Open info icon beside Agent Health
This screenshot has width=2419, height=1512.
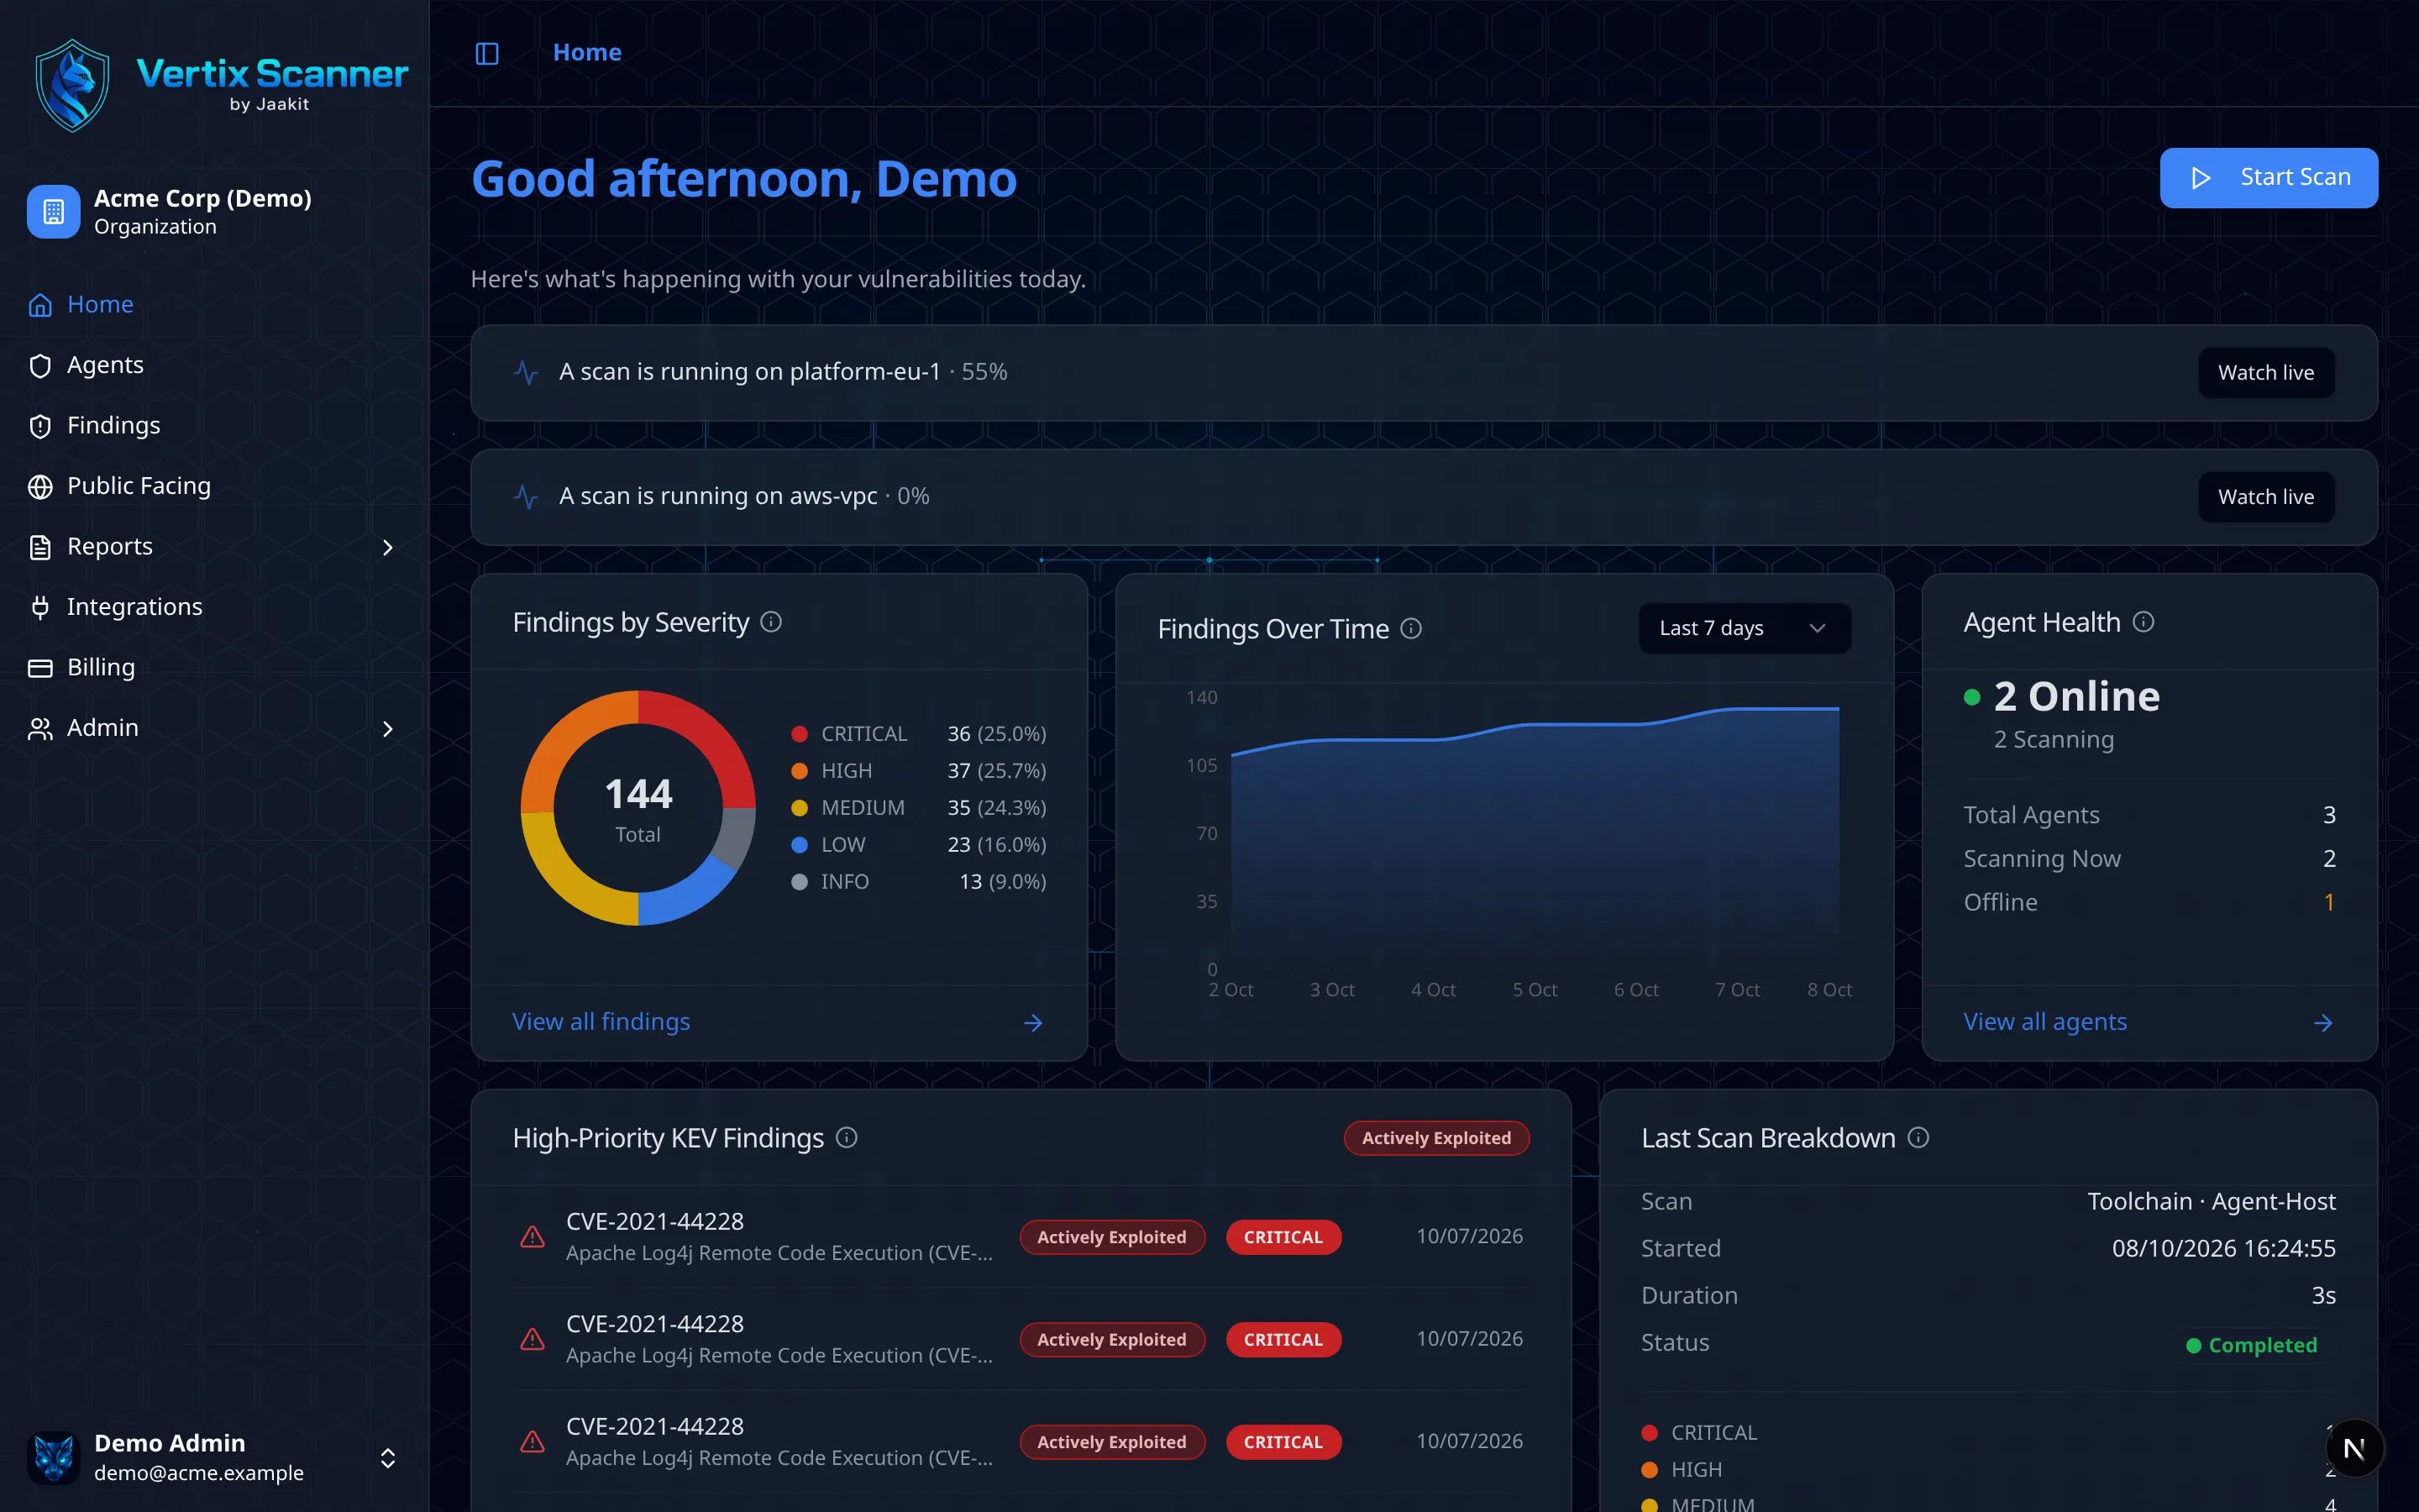point(2144,622)
